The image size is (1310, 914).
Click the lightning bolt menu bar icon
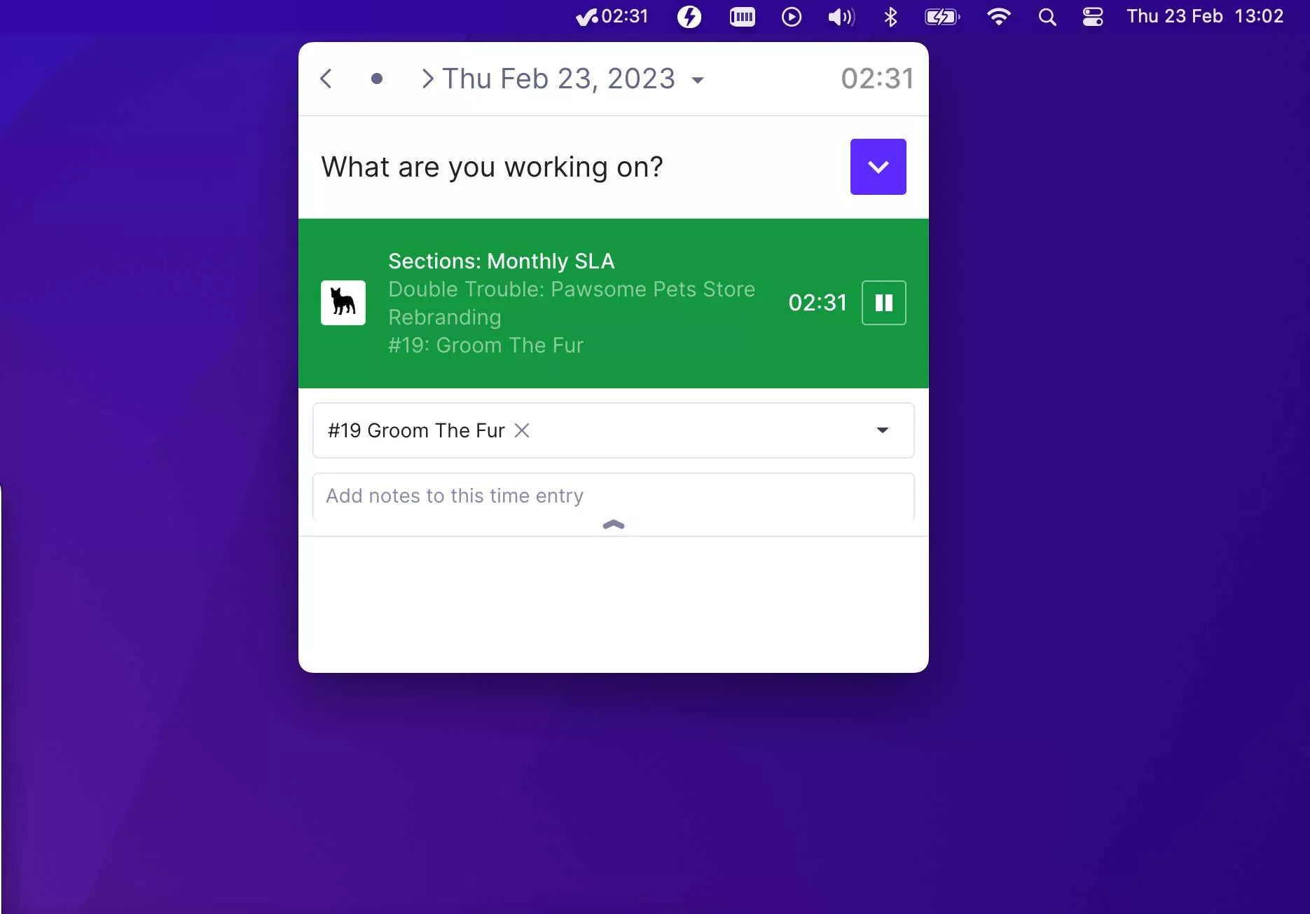[689, 16]
